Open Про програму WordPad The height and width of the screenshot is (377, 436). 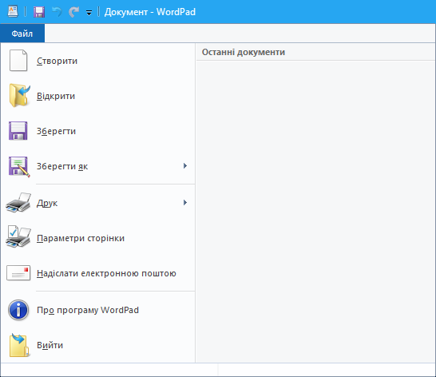coord(98,310)
